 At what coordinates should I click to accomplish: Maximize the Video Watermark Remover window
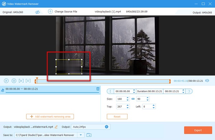pos(203,4)
